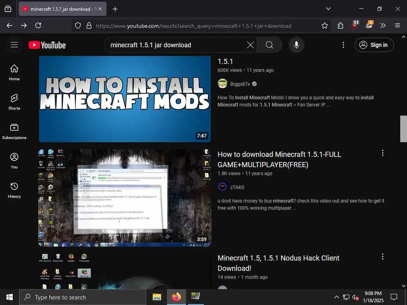Open the YouTube guide hamburger menu
The height and width of the screenshot is (305, 407).
[14, 45]
